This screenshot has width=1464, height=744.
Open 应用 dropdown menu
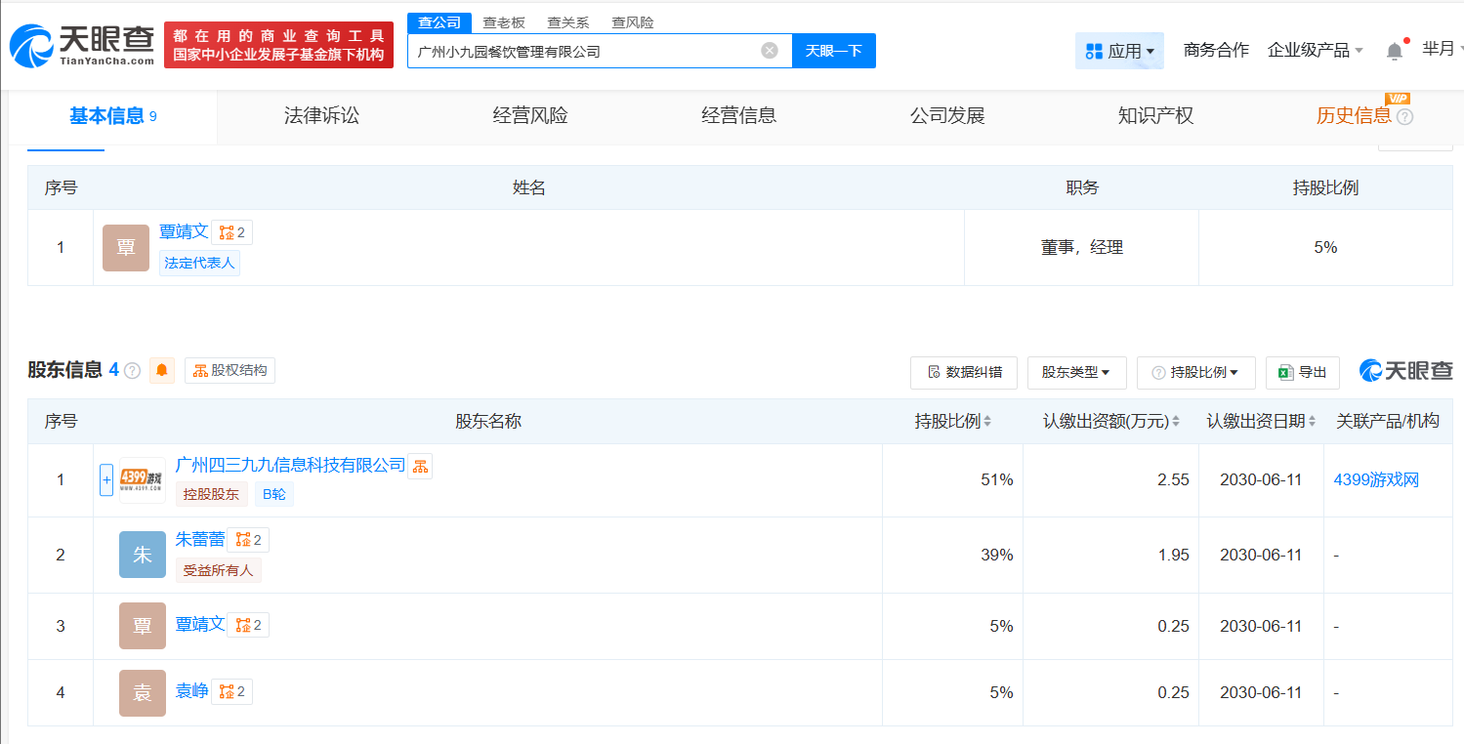(1119, 51)
